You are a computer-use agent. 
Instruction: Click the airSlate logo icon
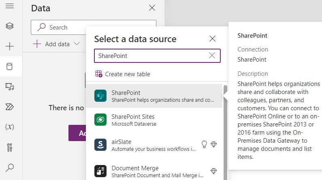[100, 145]
